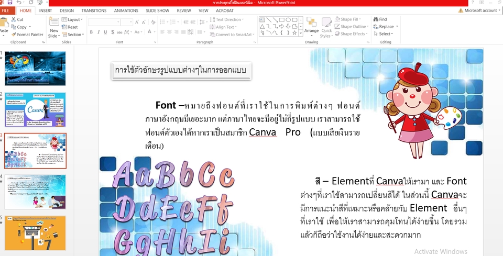Click the Copy button
503x256 pixels.
tap(19, 27)
